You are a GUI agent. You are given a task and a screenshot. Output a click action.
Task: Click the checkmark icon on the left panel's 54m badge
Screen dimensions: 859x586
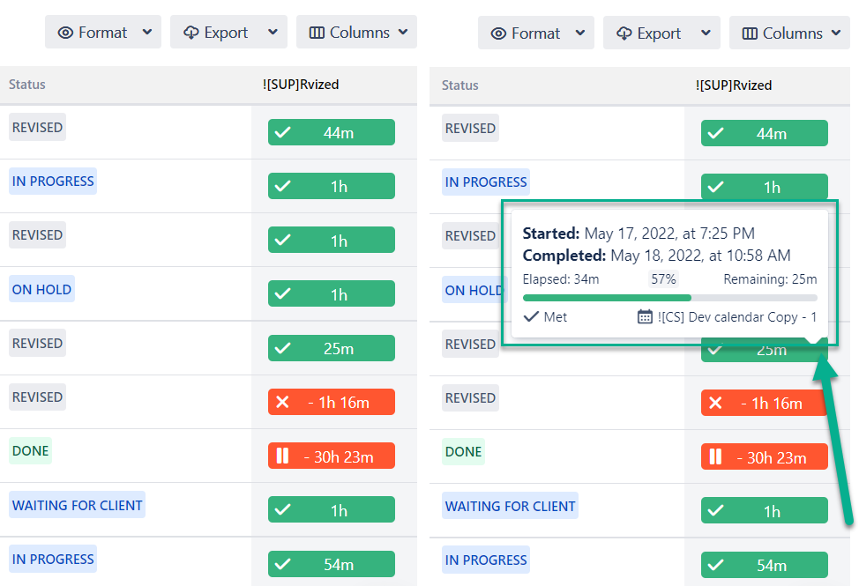pyautogui.click(x=283, y=564)
